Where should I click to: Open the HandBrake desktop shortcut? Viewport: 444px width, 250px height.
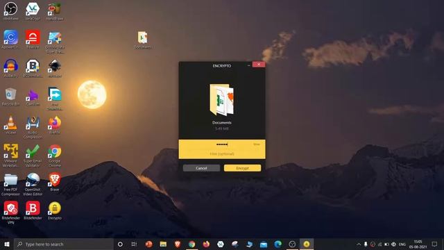click(55, 11)
